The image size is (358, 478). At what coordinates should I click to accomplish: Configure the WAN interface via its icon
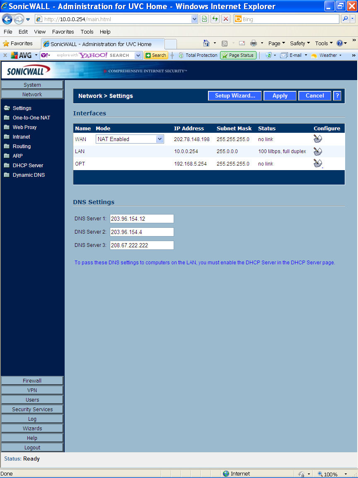(317, 139)
